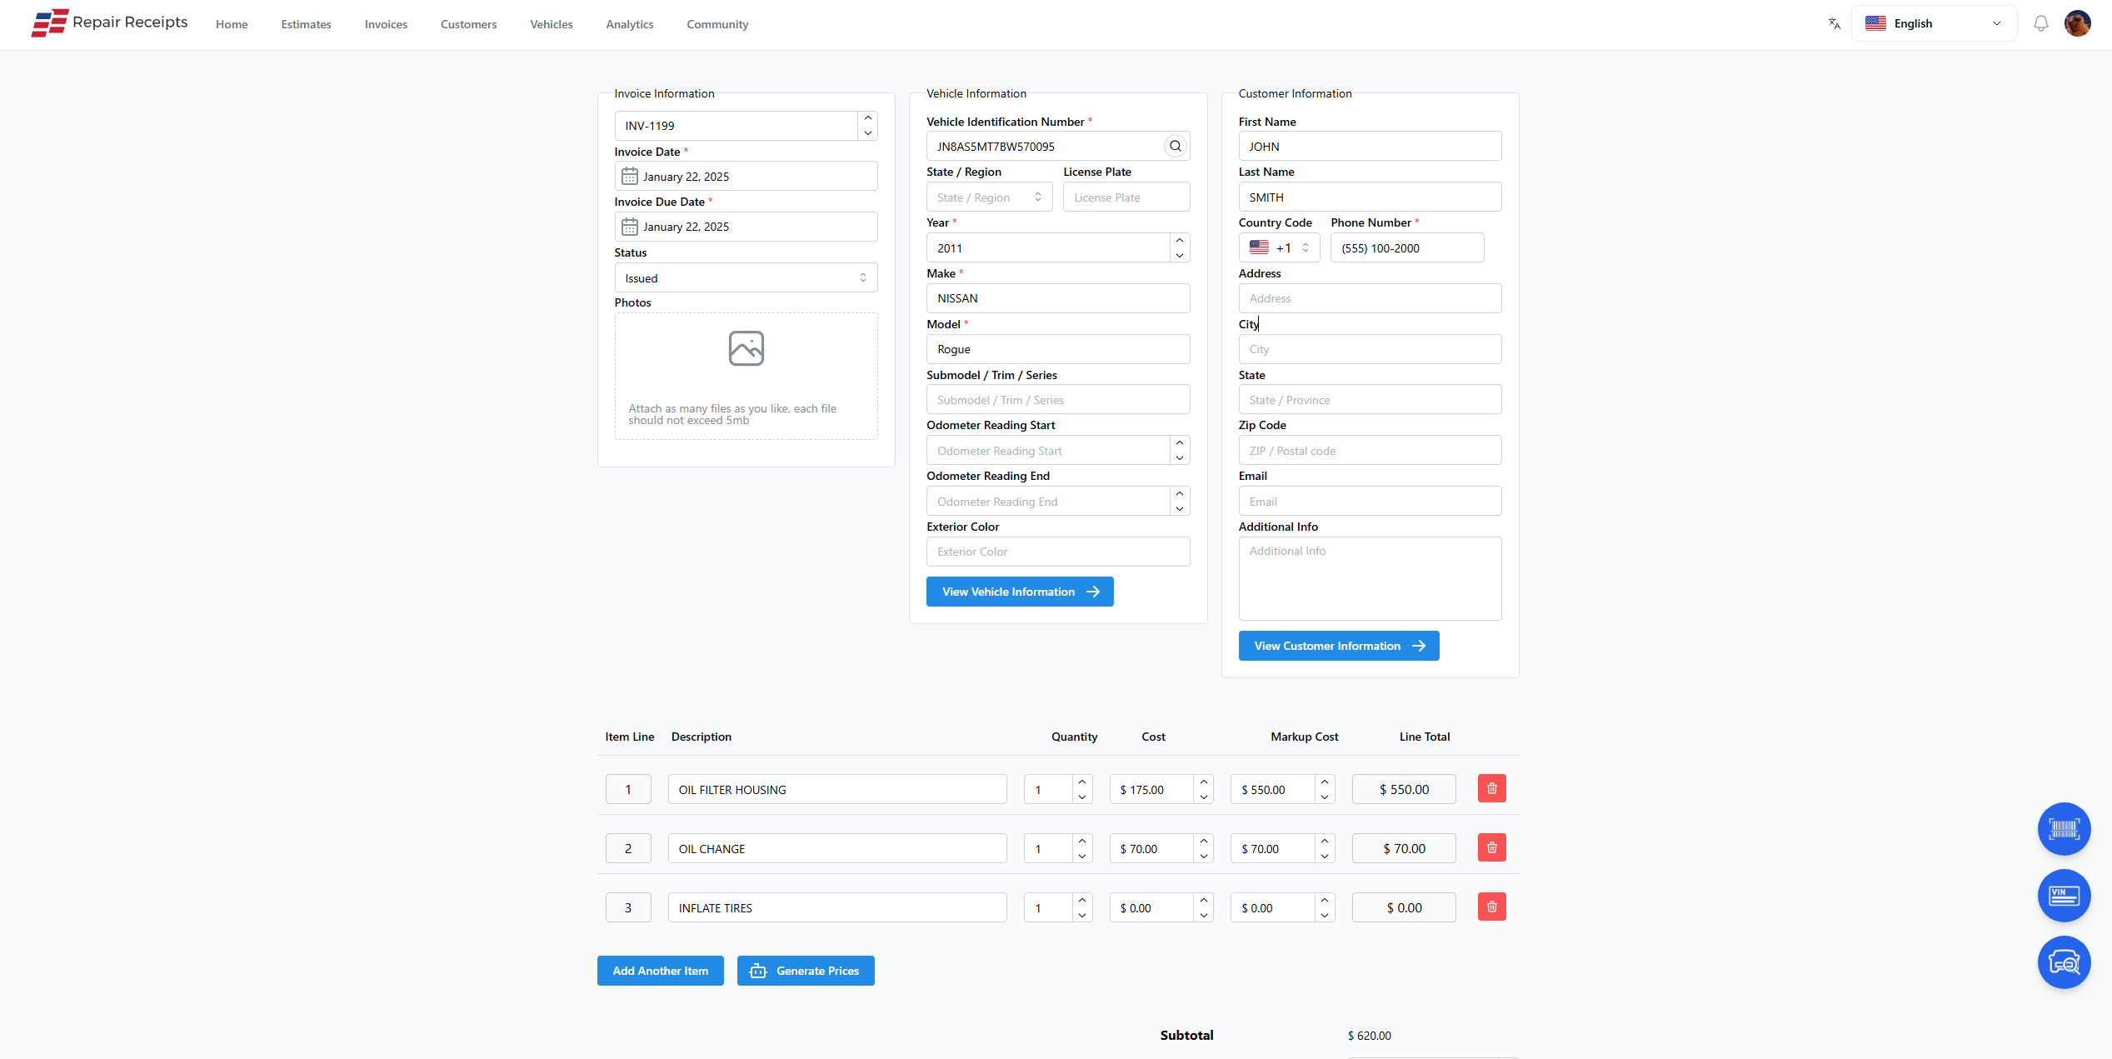Open the Country Code +1 dropdown

coord(1279,247)
